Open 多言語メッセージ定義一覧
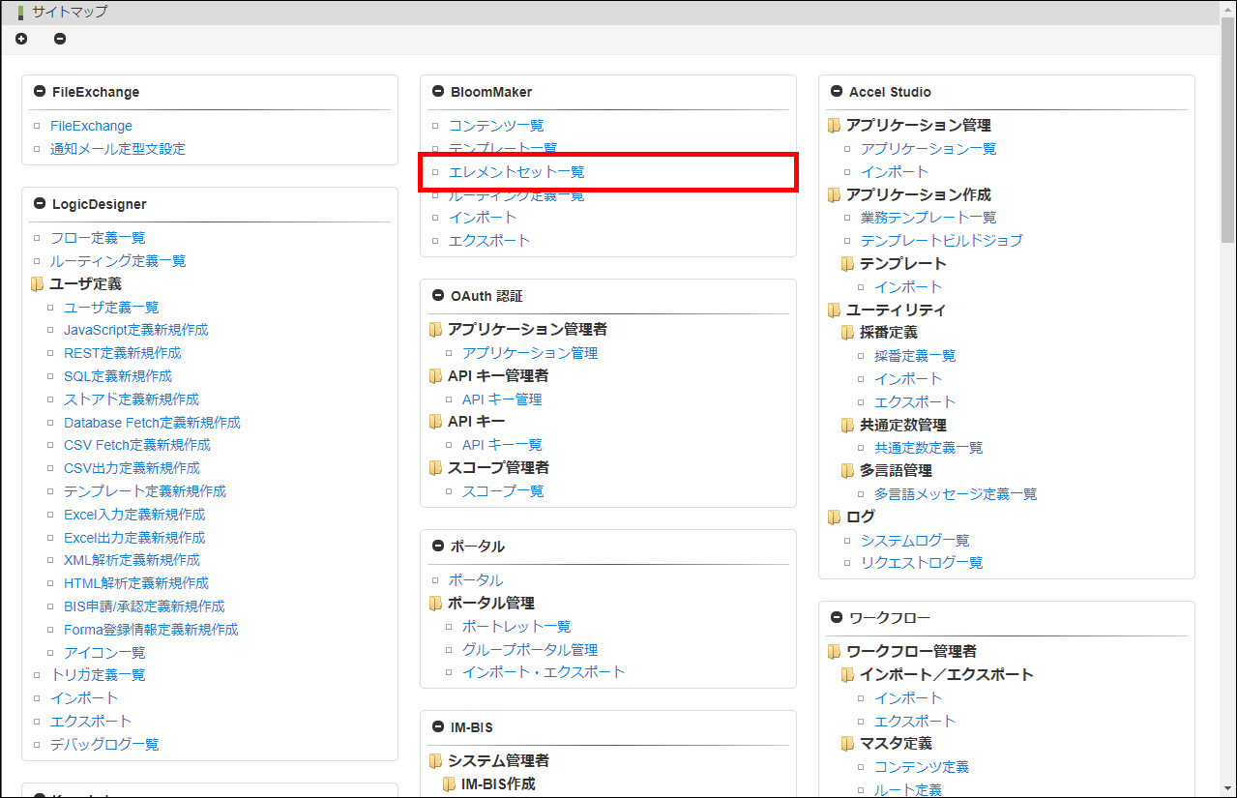 pyautogui.click(x=955, y=494)
